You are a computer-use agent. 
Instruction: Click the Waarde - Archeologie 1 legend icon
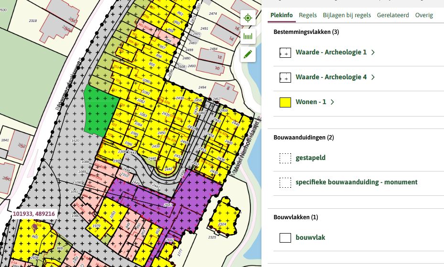pos(285,53)
